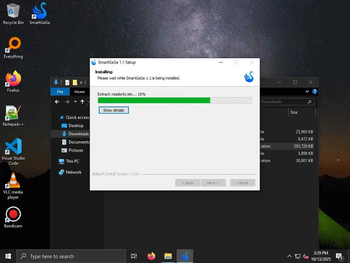
Task: Switch to File Explorer taskbar button
Action: tap(168, 256)
